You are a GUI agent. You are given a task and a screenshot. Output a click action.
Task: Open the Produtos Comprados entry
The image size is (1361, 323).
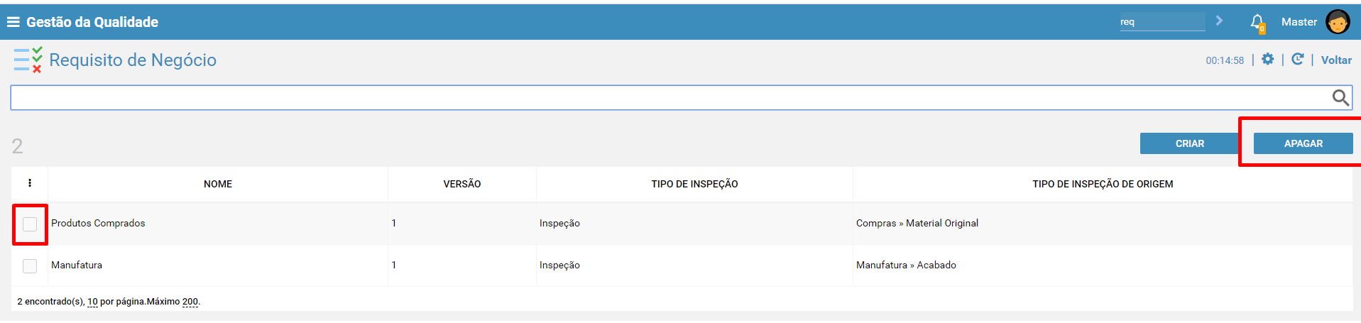[x=98, y=223]
